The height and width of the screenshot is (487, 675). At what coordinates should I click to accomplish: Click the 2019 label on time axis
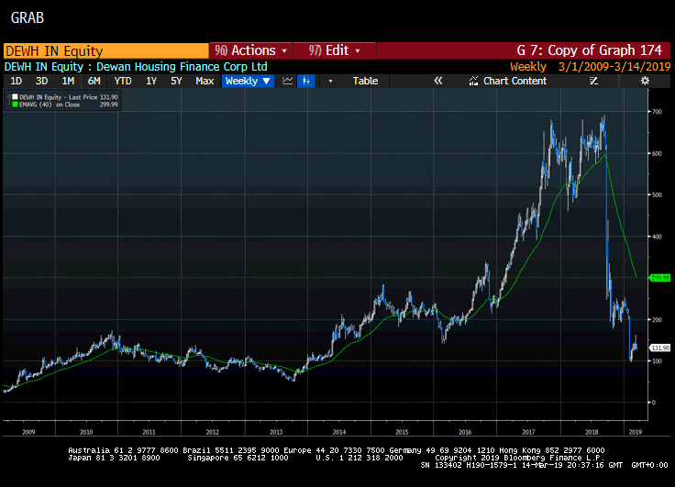coord(636,432)
